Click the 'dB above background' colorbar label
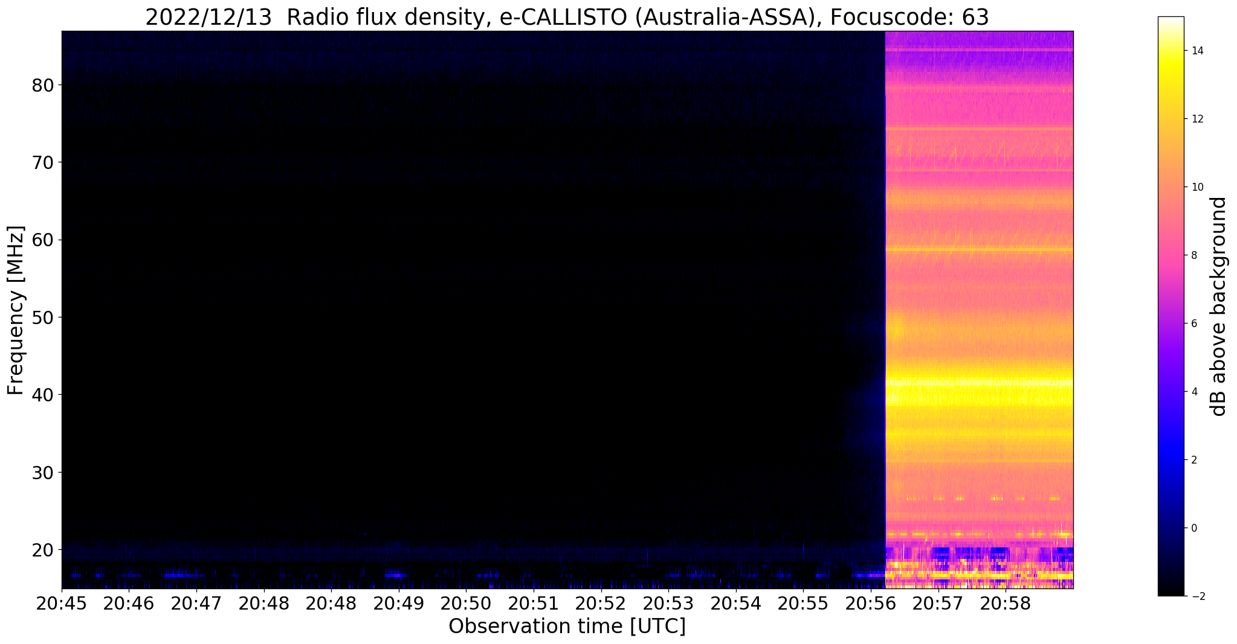Image resolution: width=1237 pixels, height=644 pixels. [1219, 306]
